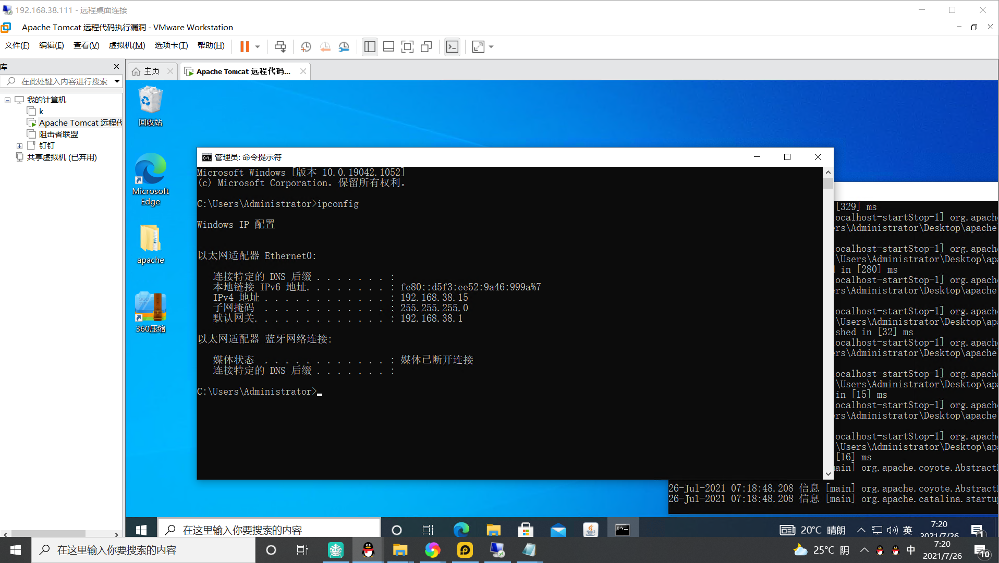Click the Java app icon in guest taskbar
Viewport: 999px width, 563px height.
coord(590,530)
